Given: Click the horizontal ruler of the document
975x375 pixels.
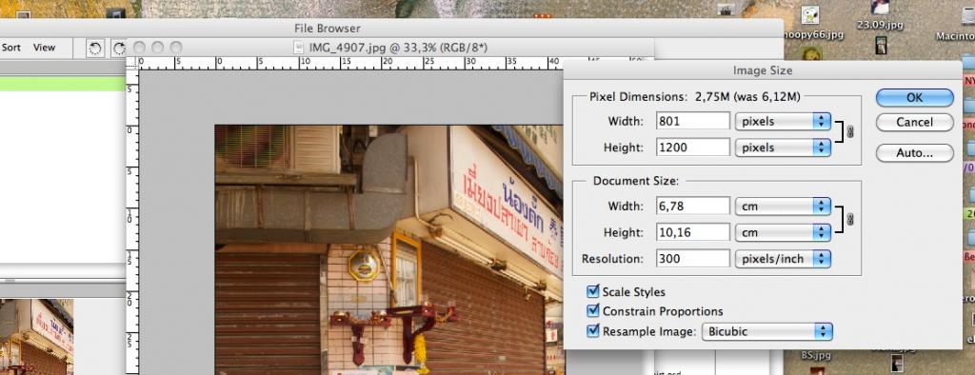Looking at the screenshot, I should pos(351,64).
